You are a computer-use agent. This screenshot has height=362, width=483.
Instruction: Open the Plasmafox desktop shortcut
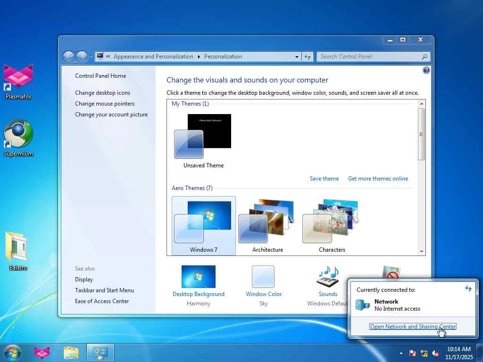[x=18, y=81]
